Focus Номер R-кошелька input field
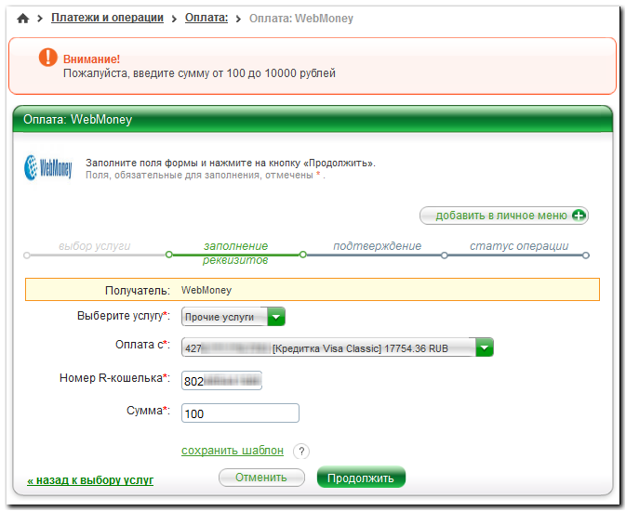 [222, 381]
